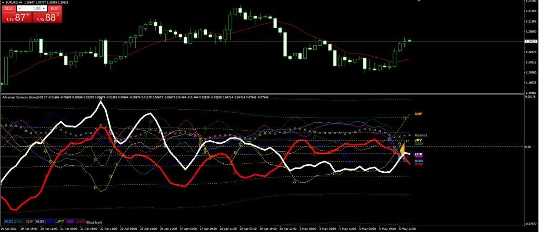The height and width of the screenshot is (232, 539).
Task: Click the gray Market label in bottom legend
Action: (x=94, y=222)
